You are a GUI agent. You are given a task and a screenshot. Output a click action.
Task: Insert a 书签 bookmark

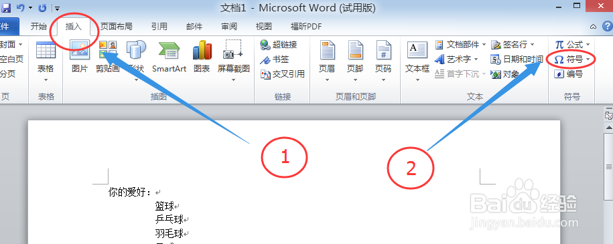(275, 59)
